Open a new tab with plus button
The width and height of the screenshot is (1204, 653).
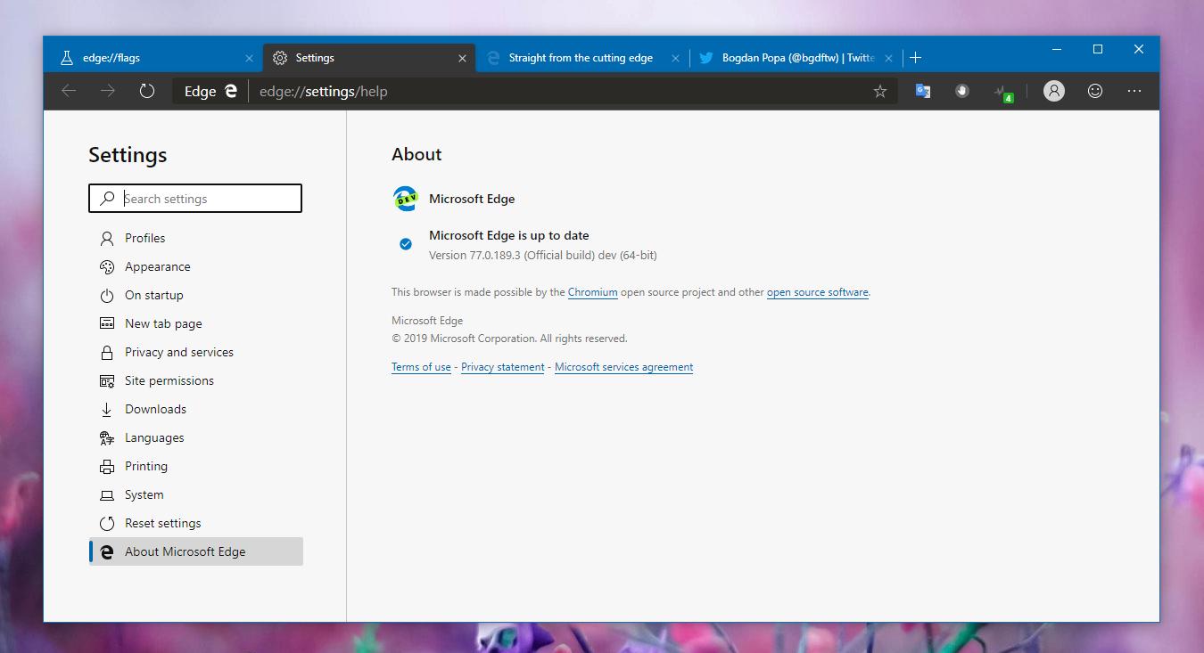coord(915,58)
